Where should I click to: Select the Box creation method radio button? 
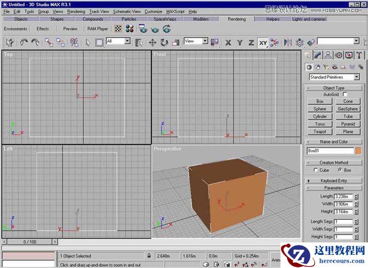click(340, 170)
